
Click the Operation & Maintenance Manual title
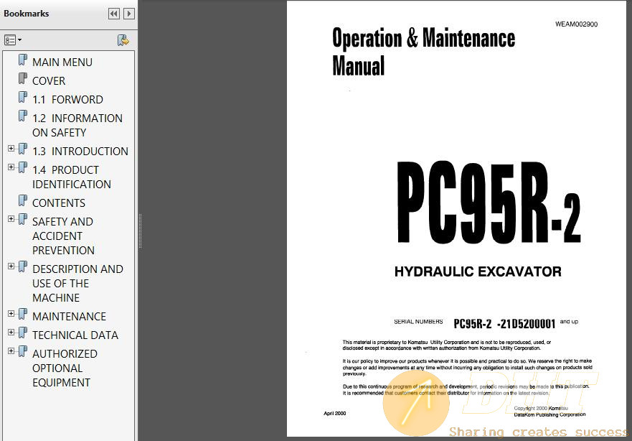424,51
